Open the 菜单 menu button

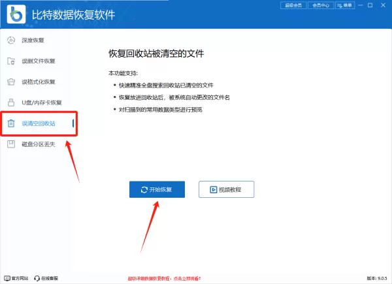(x=345, y=5)
